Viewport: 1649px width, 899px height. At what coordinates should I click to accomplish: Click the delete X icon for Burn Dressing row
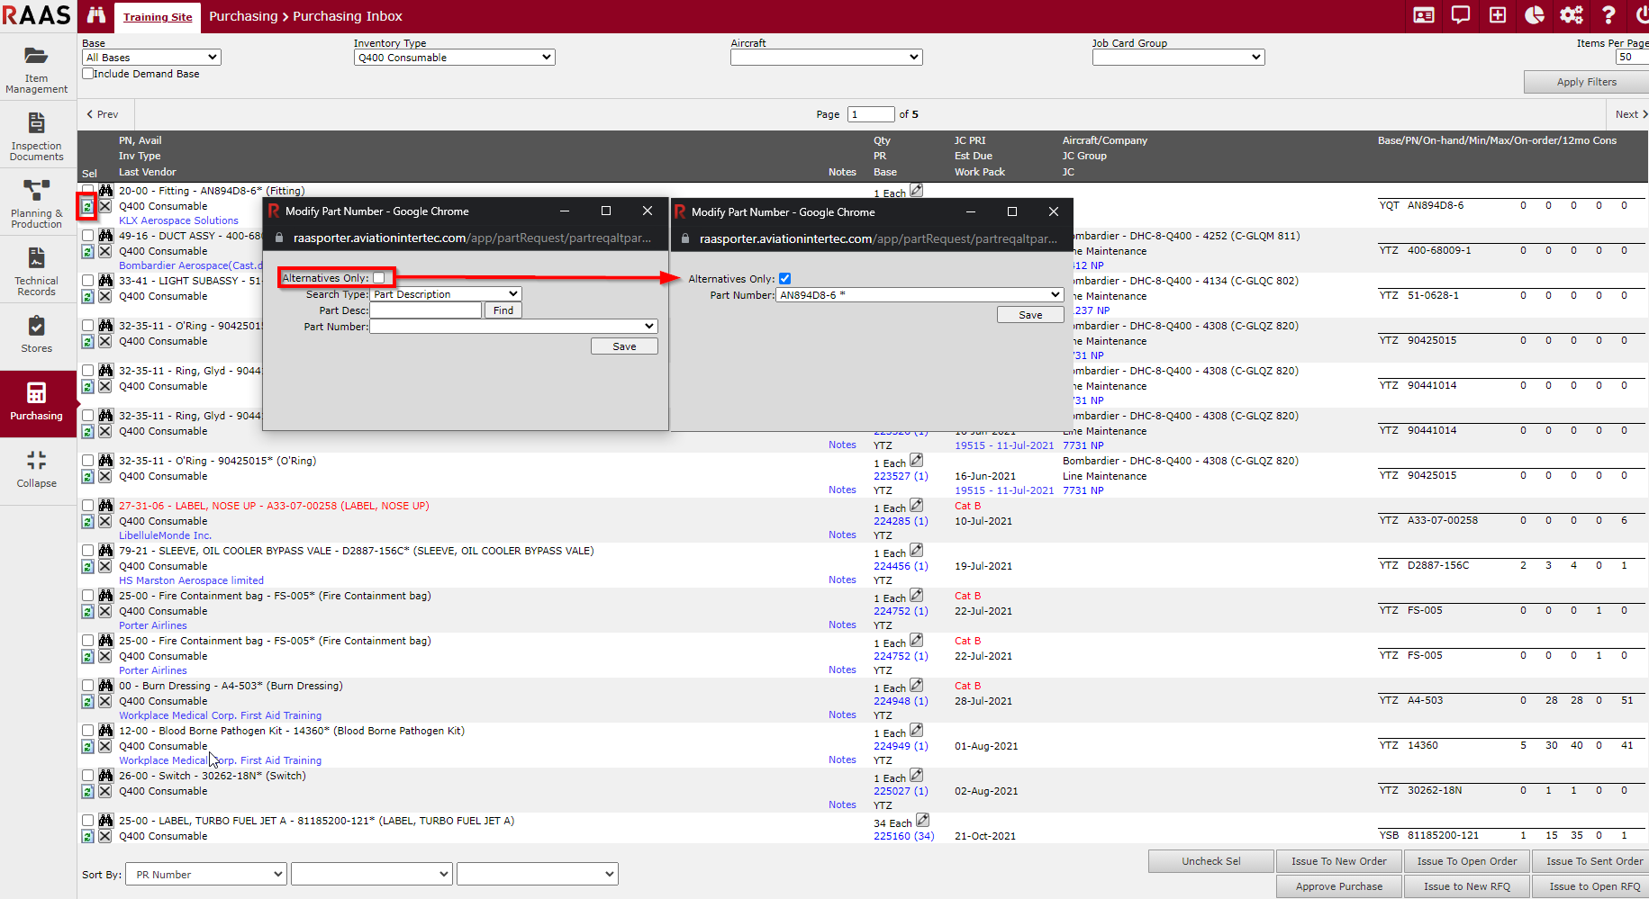click(105, 701)
